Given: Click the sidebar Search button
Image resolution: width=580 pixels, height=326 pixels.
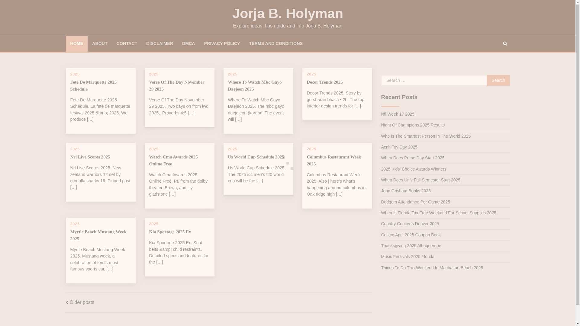Looking at the screenshot, I should pos(498,80).
